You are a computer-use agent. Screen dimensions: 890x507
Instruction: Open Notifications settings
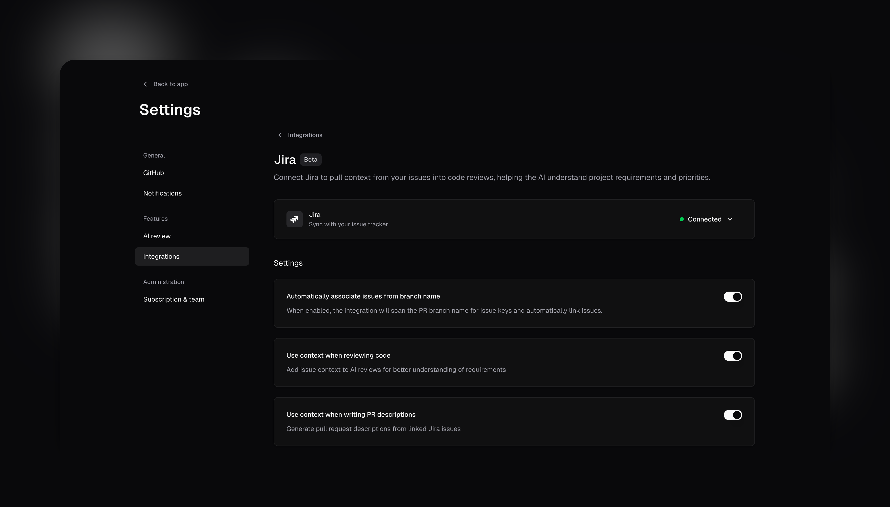162,193
